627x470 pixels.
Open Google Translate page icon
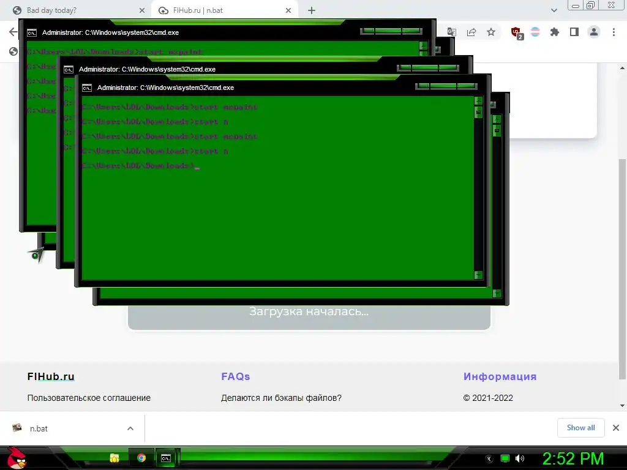(452, 32)
